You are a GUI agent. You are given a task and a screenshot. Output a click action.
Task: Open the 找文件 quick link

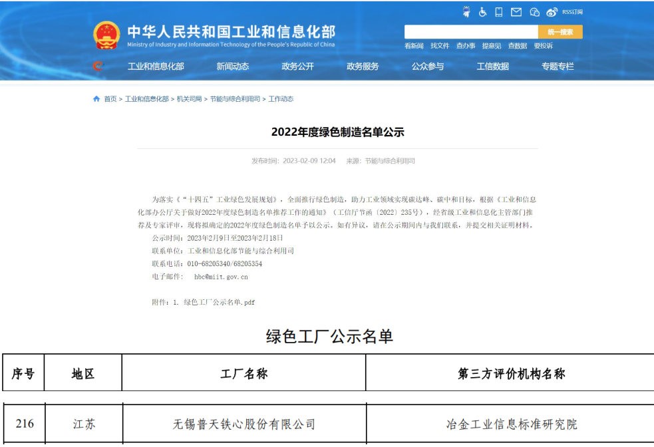pos(440,46)
